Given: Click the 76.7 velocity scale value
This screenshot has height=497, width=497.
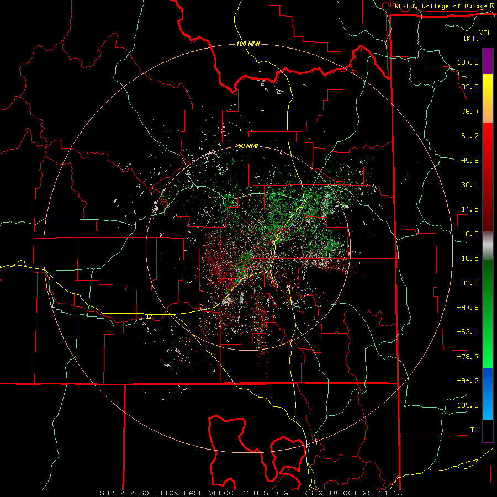Looking at the screenshot, I should click(x=470, y=111).
